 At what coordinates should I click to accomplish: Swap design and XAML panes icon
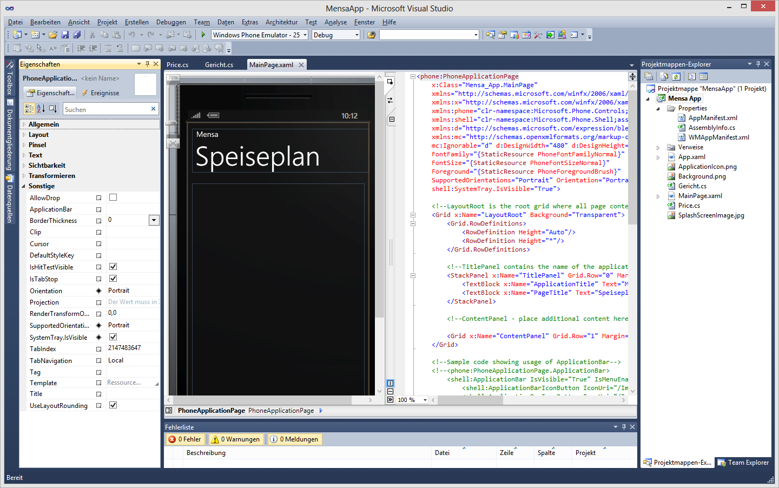(x=390, y=100)
